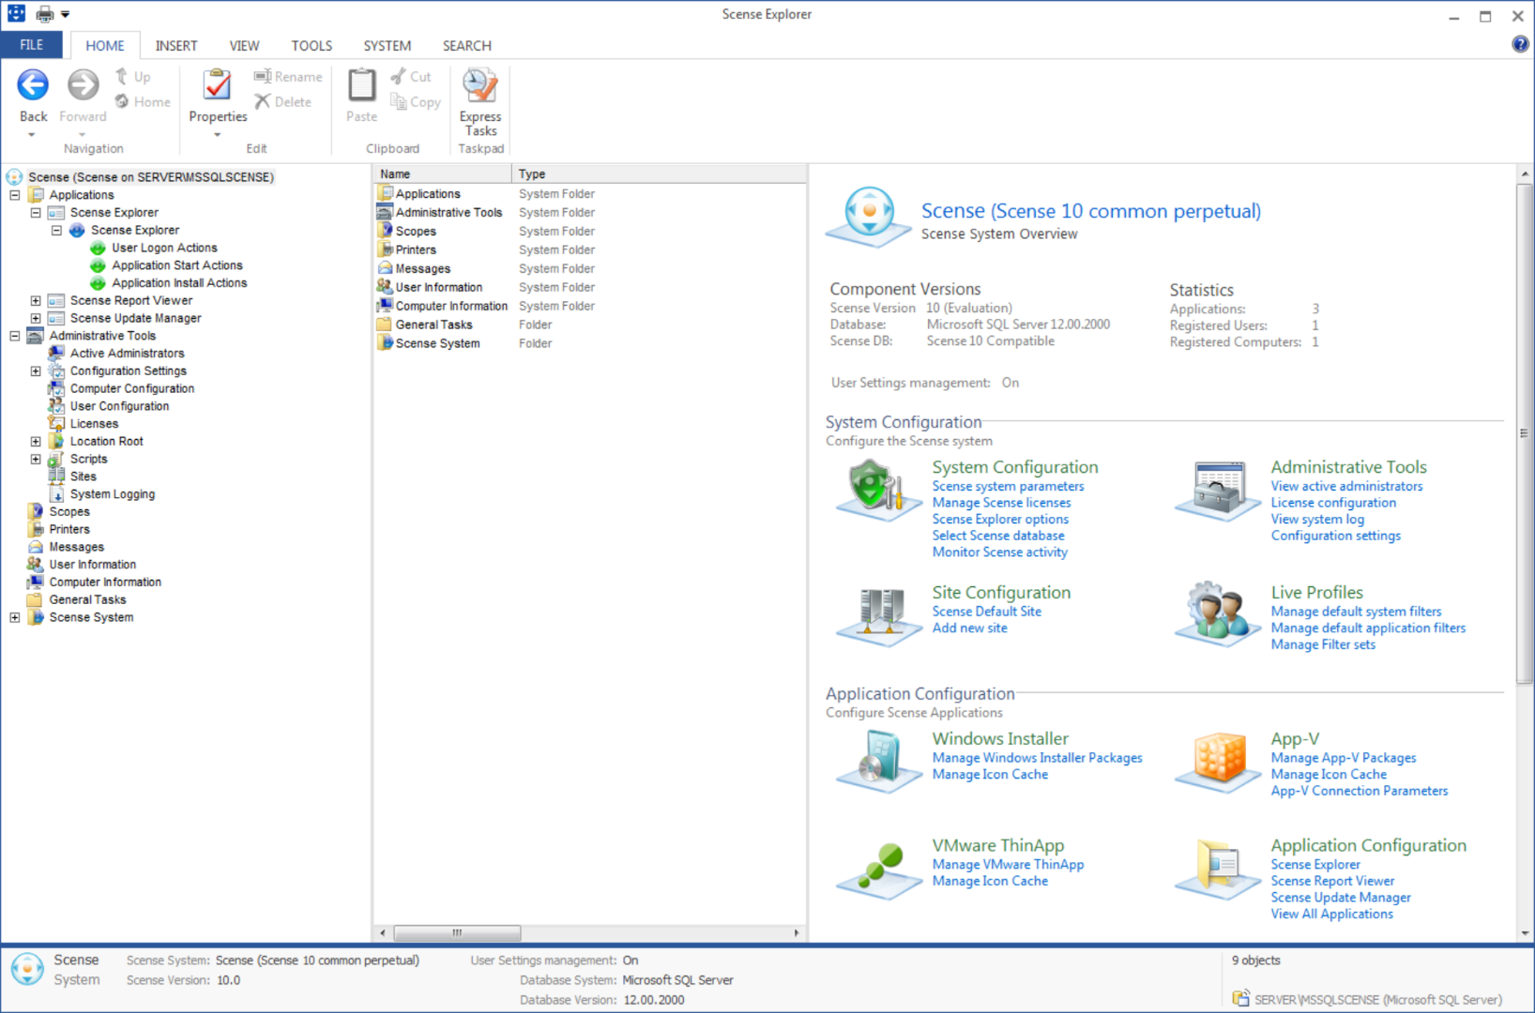
Task: Click the overview pane vertical scrollbar
Action: 1524,433
